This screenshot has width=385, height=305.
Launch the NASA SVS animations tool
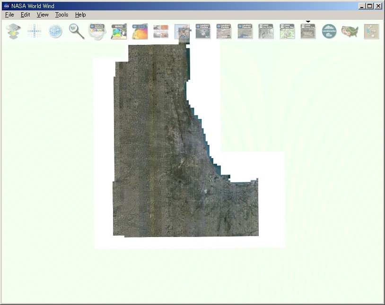(x=140, y=31)
